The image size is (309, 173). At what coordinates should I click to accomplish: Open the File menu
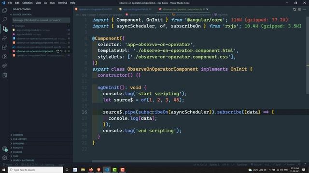(10, 3)
